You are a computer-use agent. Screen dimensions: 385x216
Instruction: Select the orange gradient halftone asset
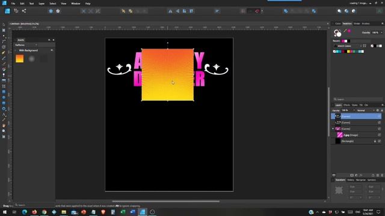coord(20,59)
